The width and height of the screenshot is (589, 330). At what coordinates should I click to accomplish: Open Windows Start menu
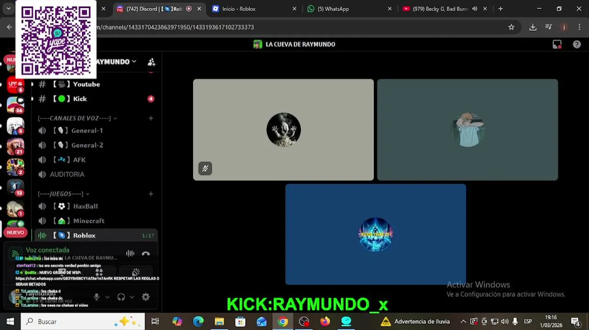click(10, 322)
